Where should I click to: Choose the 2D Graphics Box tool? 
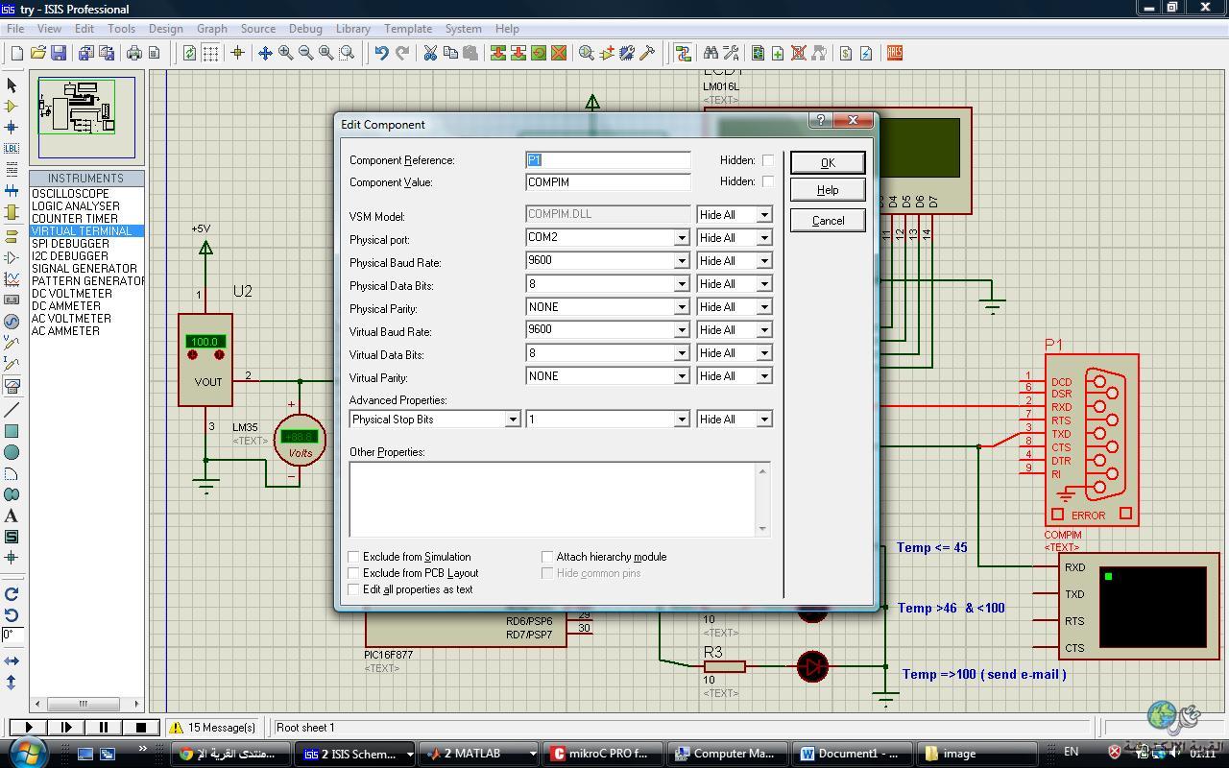[x=12, y=431]
